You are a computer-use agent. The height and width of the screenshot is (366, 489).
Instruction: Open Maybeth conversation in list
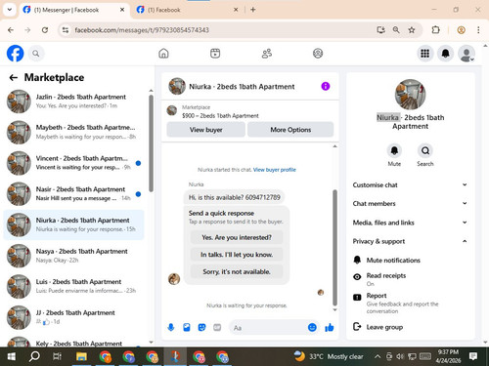(x=73, y=132)
